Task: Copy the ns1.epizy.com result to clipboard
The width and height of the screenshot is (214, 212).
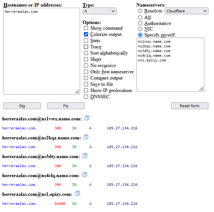Action: coord(78,194)
